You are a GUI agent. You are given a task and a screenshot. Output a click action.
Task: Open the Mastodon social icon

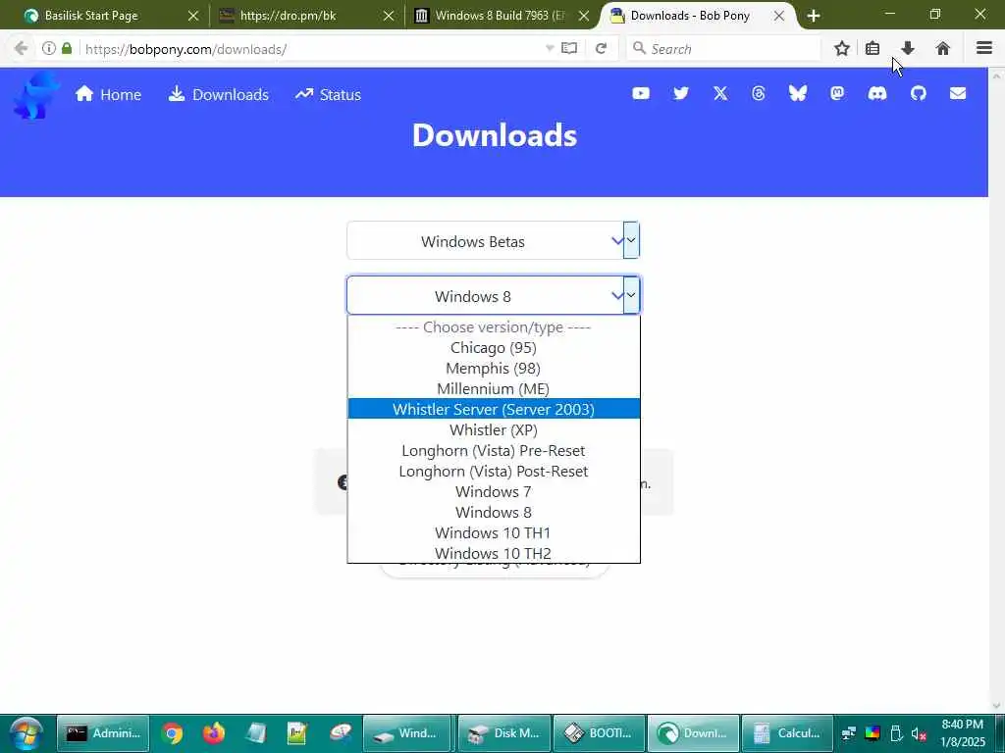click(x=837, y=93)
